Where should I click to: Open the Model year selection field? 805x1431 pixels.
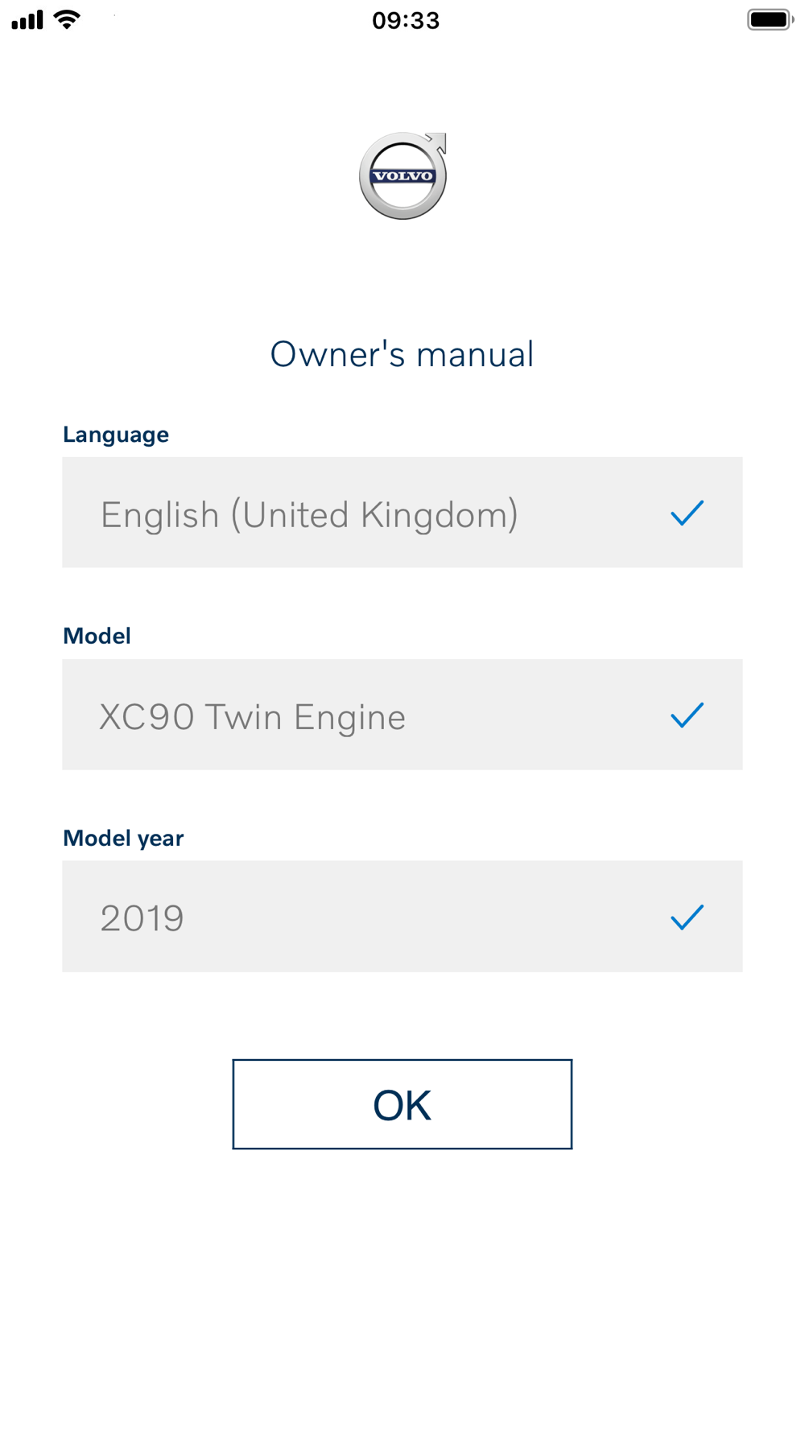pos(402,917)
